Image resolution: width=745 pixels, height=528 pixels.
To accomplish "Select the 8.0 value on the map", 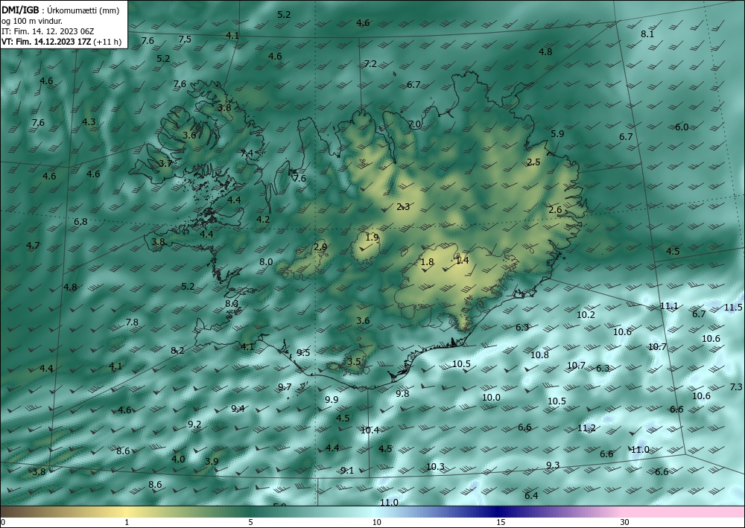I will click(x=266, y=262).
